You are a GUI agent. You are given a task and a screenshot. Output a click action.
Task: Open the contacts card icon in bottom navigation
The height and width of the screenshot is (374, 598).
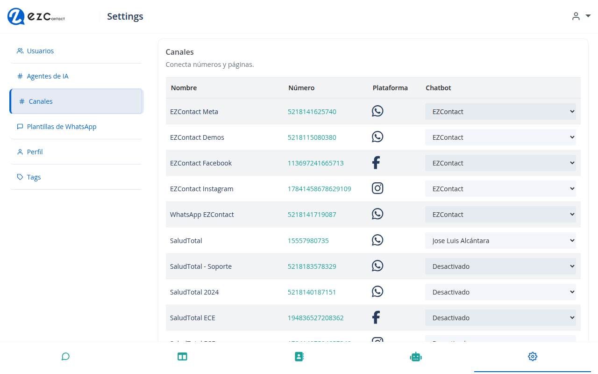pyautogui.click(x=299, y=356)
